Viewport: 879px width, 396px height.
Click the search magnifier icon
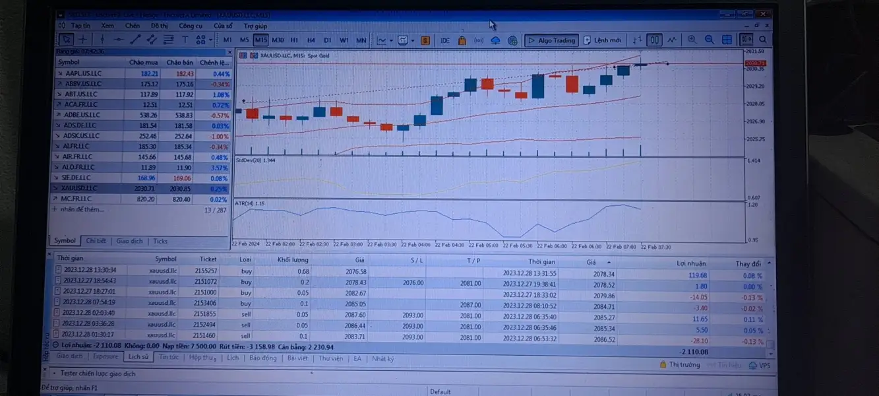[762, 40]
